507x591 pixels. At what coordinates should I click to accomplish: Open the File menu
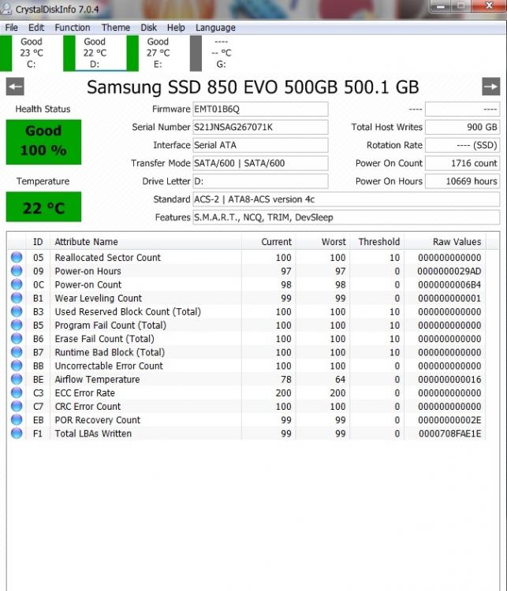click(12, 28)
